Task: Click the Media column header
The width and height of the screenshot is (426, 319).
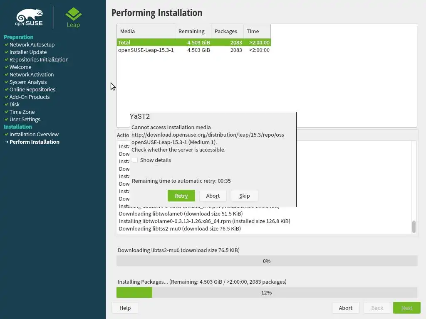Action: [146, 31]
